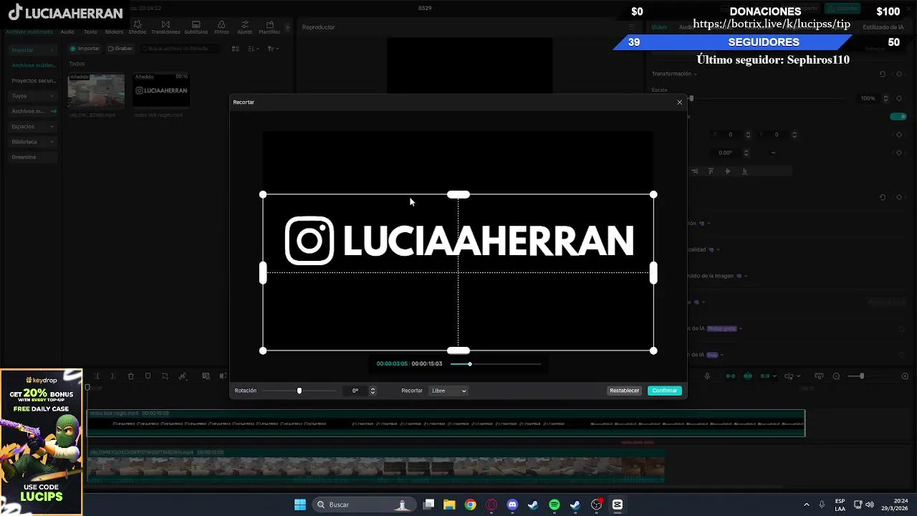
Task: Switch media grid view icon
Action: 235,49
